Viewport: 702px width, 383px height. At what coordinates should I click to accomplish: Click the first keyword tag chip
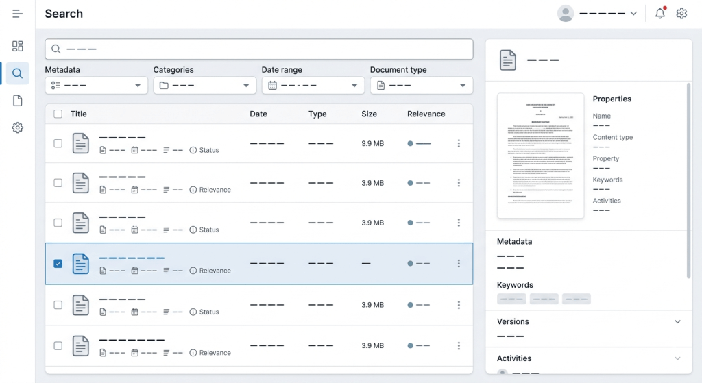[x=511, y=299]
